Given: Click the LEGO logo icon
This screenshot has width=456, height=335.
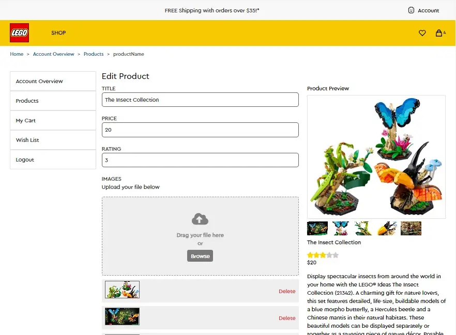Looking at the screenshot, I should pos(19,33).
